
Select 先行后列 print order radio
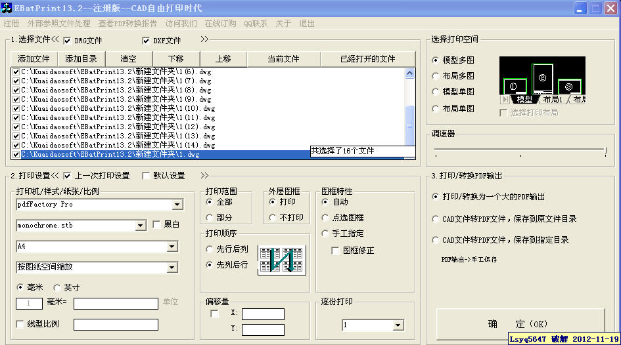point(210,249)
